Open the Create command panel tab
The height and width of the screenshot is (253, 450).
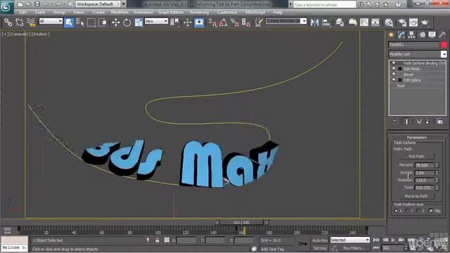[391, 35]
